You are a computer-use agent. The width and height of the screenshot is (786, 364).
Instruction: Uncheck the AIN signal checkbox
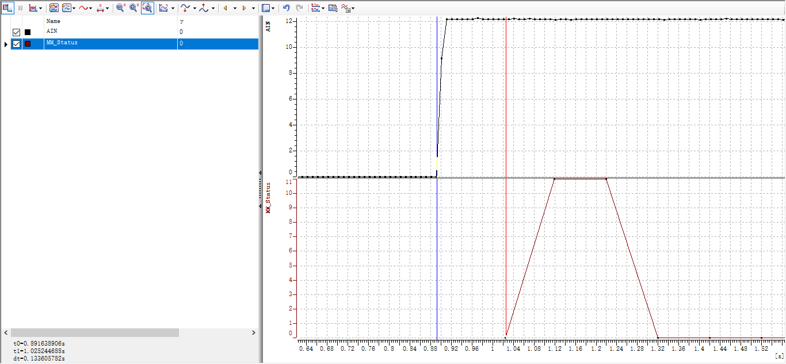(16, 32)
